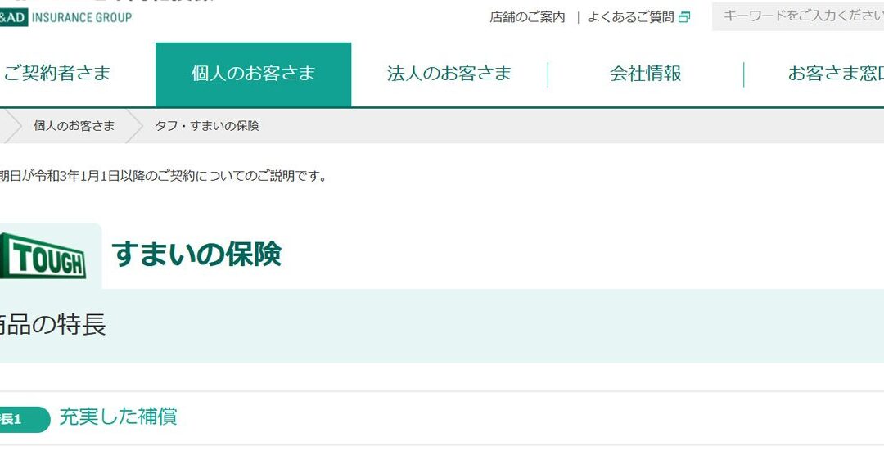Open the 店舗のご案内 link
This screenshot has width=884, height=464.
(x=527, y=17)
